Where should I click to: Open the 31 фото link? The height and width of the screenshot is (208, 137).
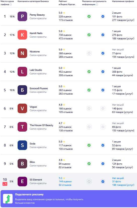click(116, 182)
